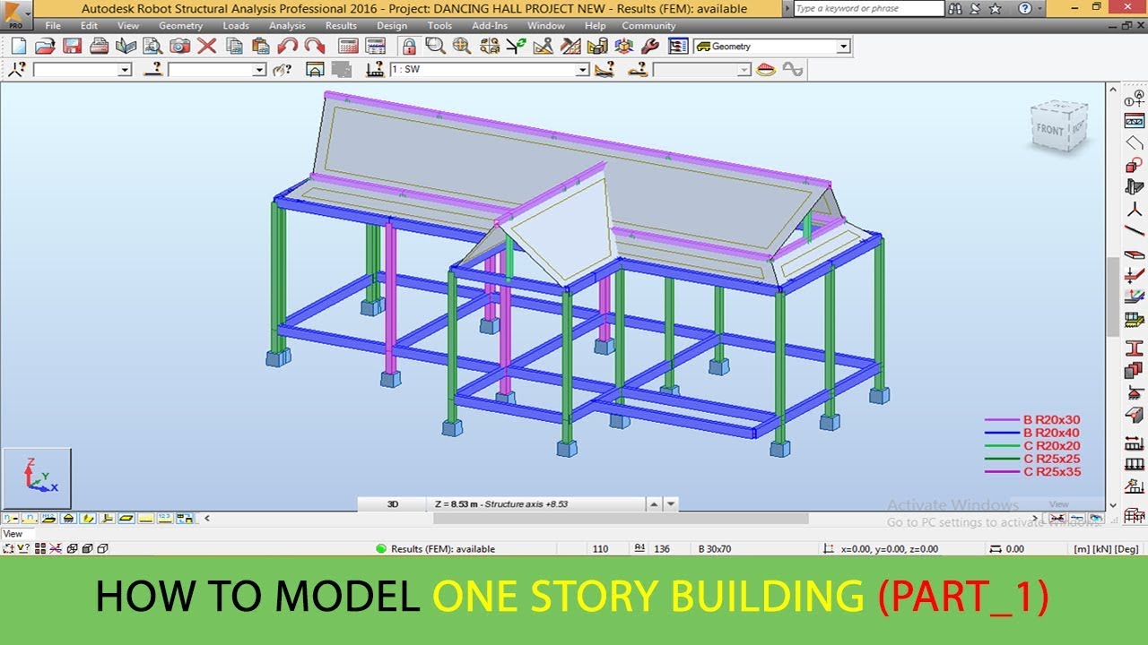
Task: Click B R20x30 legend color line
Action: point(1002,419)
